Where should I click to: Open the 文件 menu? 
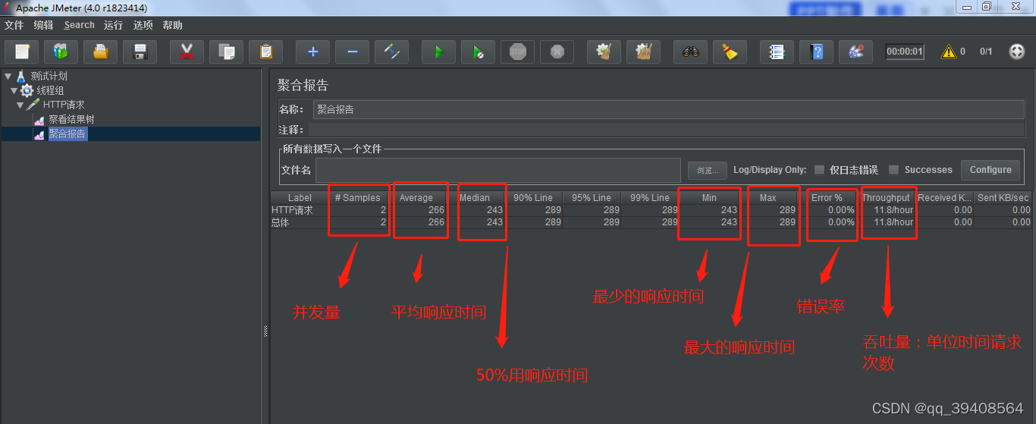[x=14, y=25]
